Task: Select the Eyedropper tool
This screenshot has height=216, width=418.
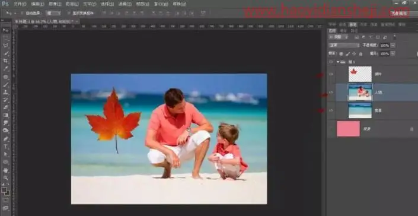Action: (x=5, y=69)
